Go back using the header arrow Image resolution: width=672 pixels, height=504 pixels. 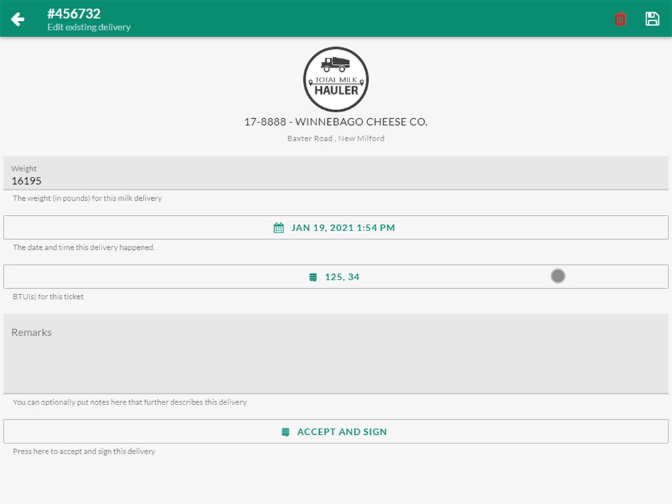[x=17, y=19]
